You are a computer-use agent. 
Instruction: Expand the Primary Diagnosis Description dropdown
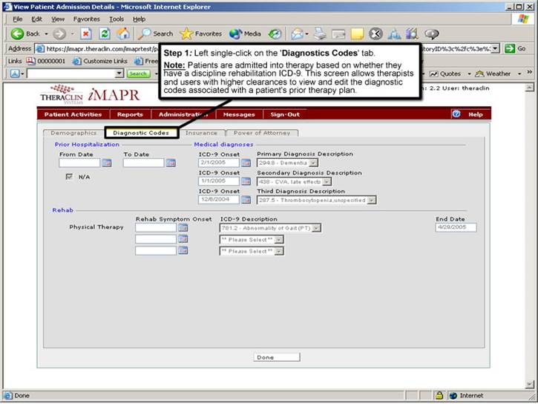pyautogui.click(x=313, y=163)
